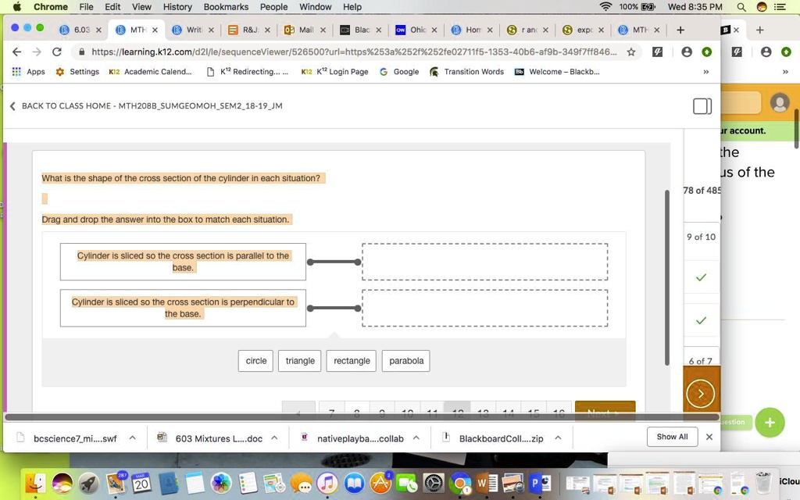800x500 pixels.
Task: Click the orange next arrow circle
Action: [x=701, y=394]
